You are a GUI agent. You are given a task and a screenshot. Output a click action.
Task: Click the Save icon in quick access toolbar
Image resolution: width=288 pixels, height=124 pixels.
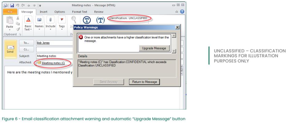[x=12, y=5]
